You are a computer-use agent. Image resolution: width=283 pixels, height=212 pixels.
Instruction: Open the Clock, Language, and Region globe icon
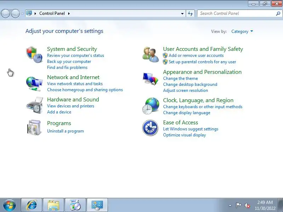click(151, 106)
